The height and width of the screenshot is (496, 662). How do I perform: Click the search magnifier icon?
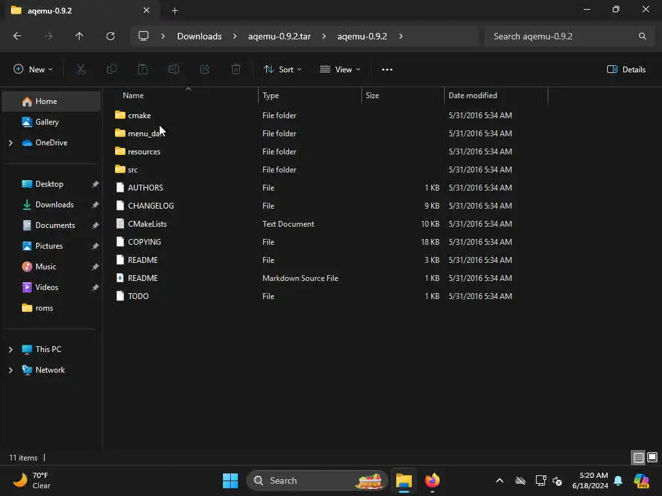[x=642, y=36]
